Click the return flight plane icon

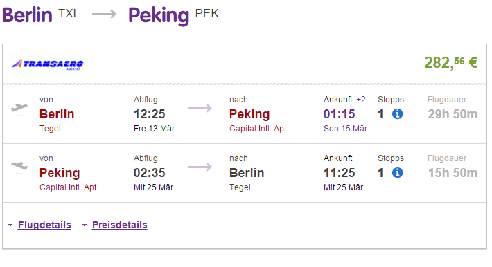pos(19,168)
